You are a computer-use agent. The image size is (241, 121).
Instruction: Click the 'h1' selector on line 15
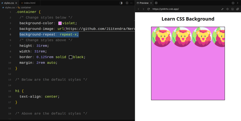pyautogui.click(x=17, y=91)
